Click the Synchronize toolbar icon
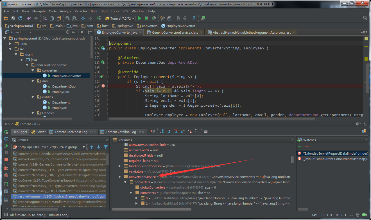Screen dimensions: 371x220 coord(20,18)
